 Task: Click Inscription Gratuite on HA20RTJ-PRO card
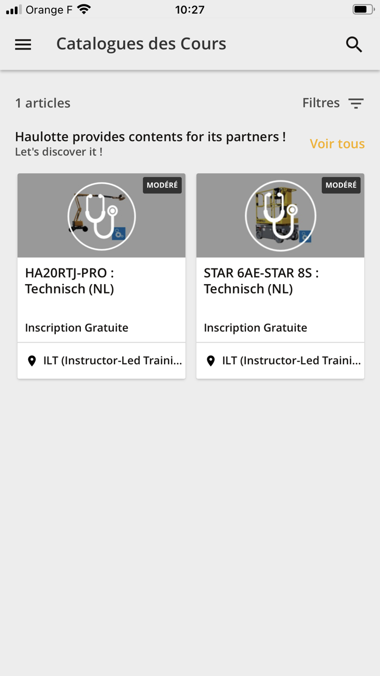point(77,328)
